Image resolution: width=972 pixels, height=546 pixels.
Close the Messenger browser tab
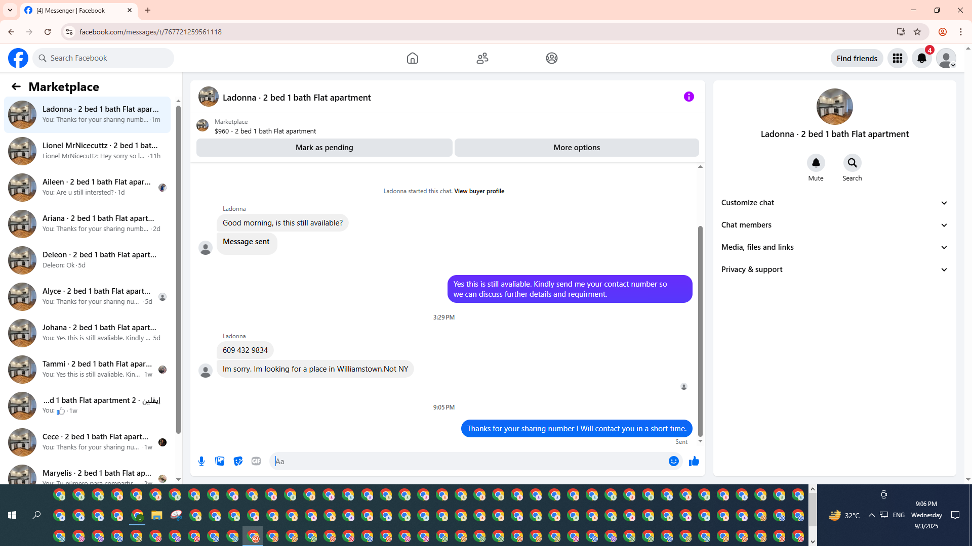pyautogui.click(x=130, y=10)
